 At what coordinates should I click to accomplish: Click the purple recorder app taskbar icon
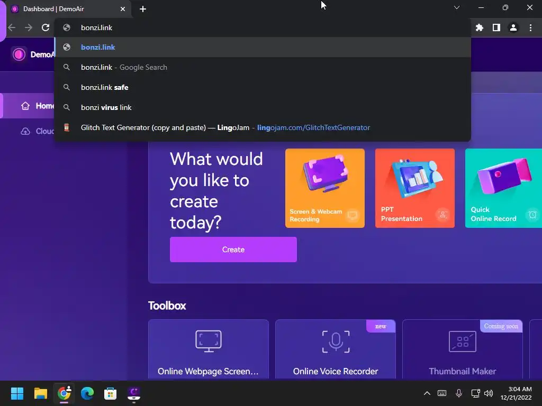pyautogui.click(x=134, y=393)
